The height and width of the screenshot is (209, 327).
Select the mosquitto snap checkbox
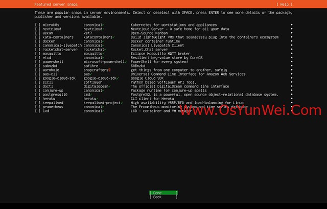(x=37, y=54)
